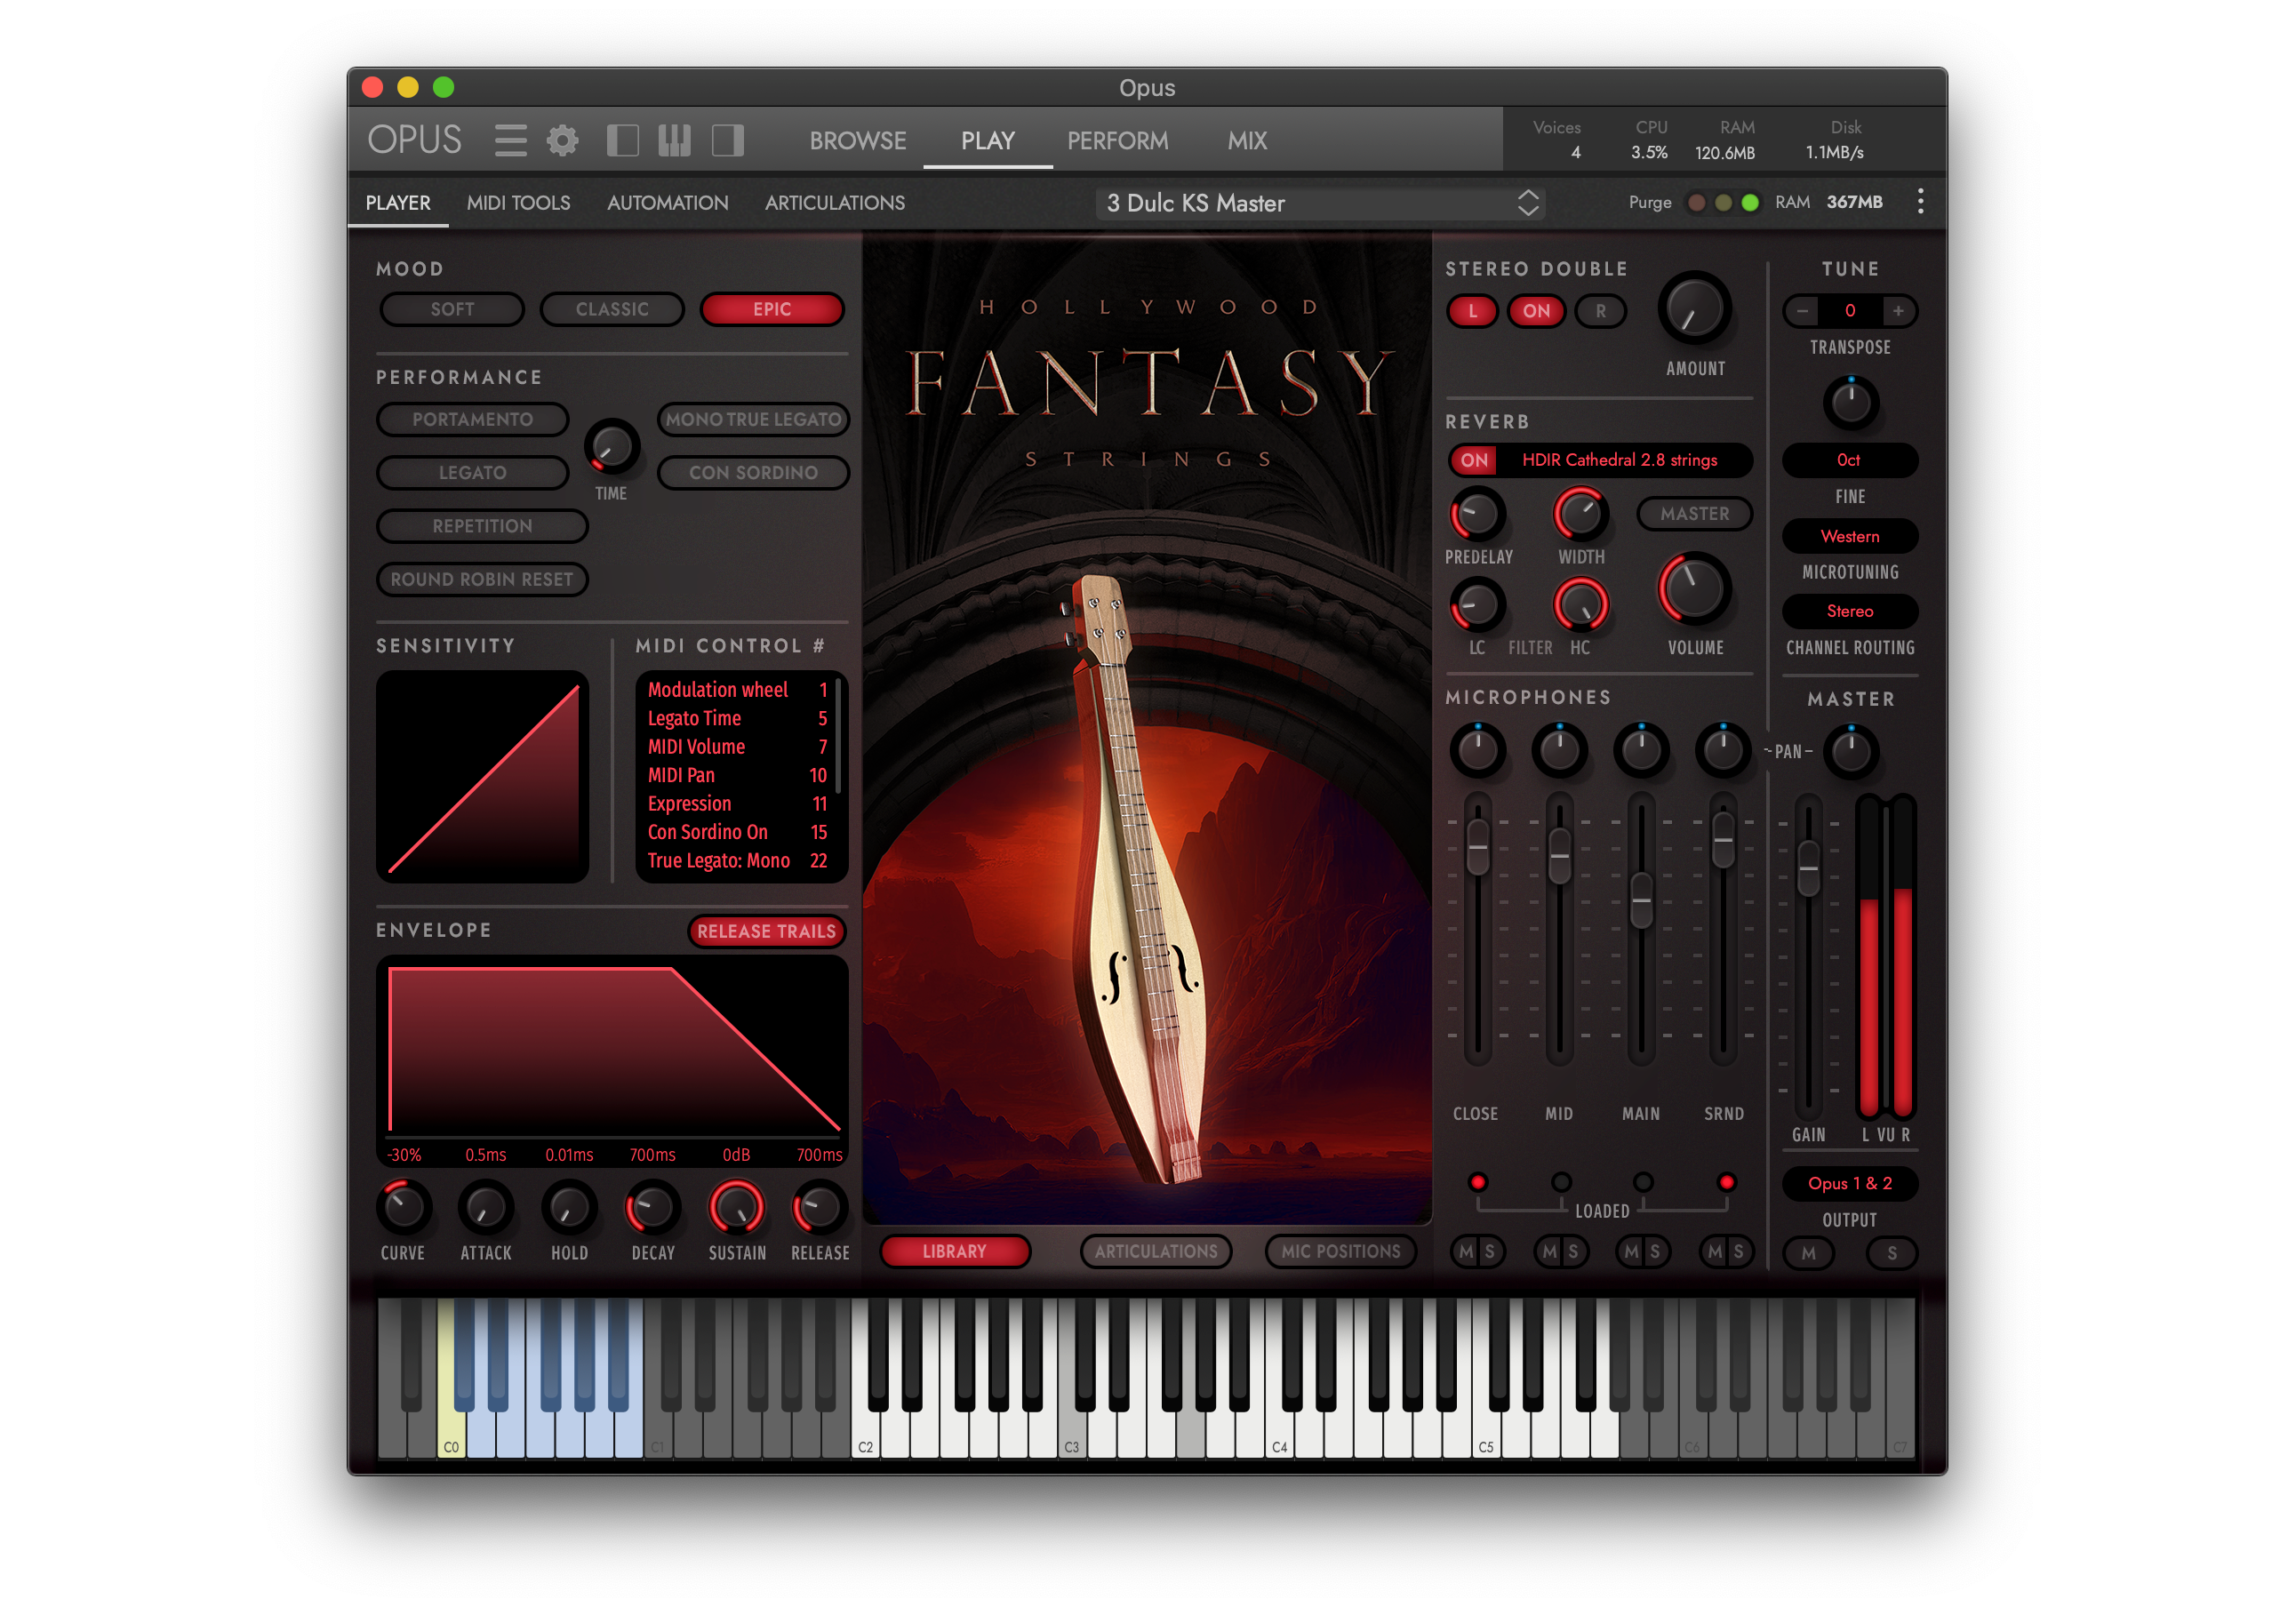2296x1607 pixels.
Task: Toggle the Epic mood button
Action: (x=772, y=310)
